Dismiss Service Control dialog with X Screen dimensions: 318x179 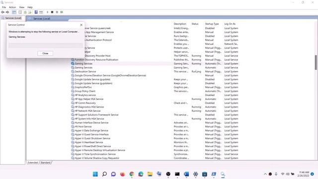coord(81,25)
